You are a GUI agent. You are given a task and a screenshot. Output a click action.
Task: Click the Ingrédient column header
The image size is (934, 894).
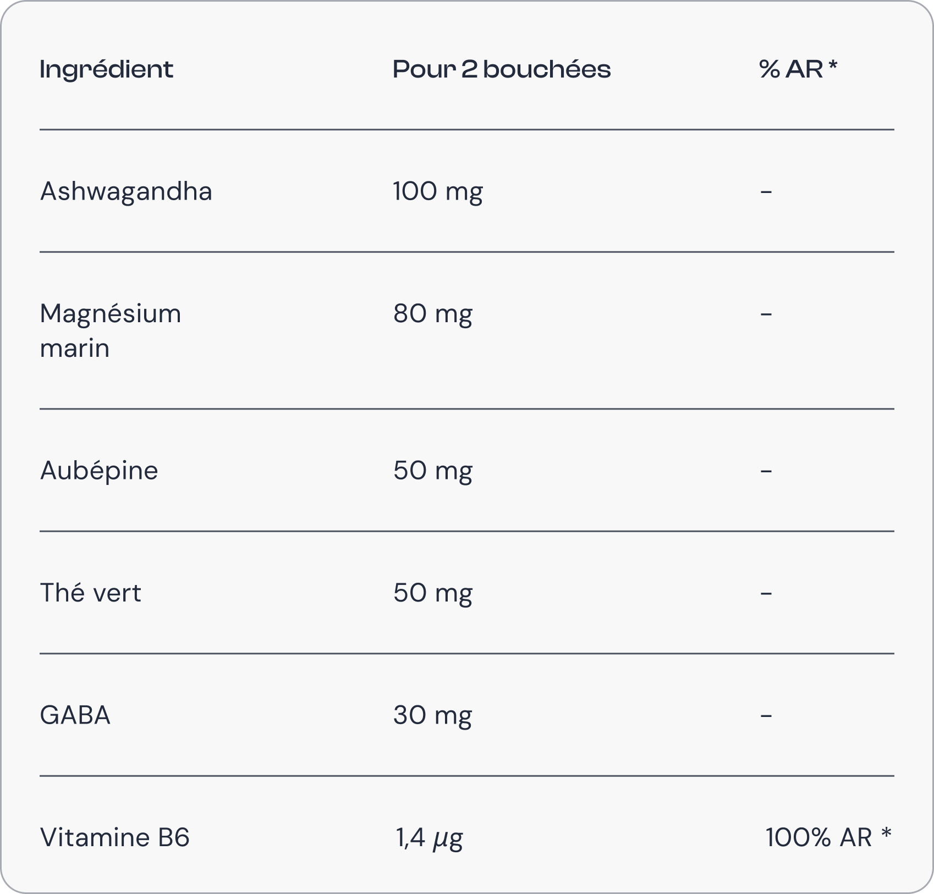[x=107, y=70]
